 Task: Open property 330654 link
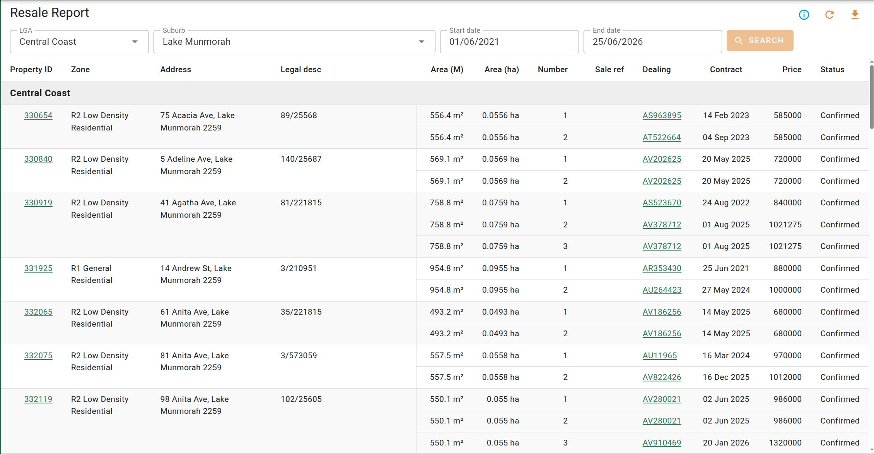pyautogui.click(x=38, y=115)
